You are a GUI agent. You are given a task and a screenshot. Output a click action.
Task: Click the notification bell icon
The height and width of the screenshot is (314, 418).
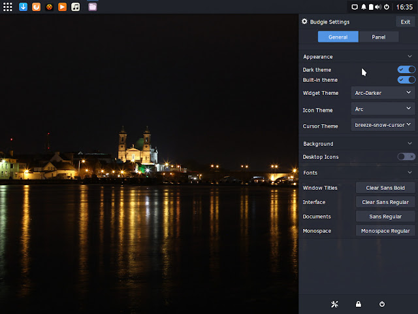tap(363, 7)
